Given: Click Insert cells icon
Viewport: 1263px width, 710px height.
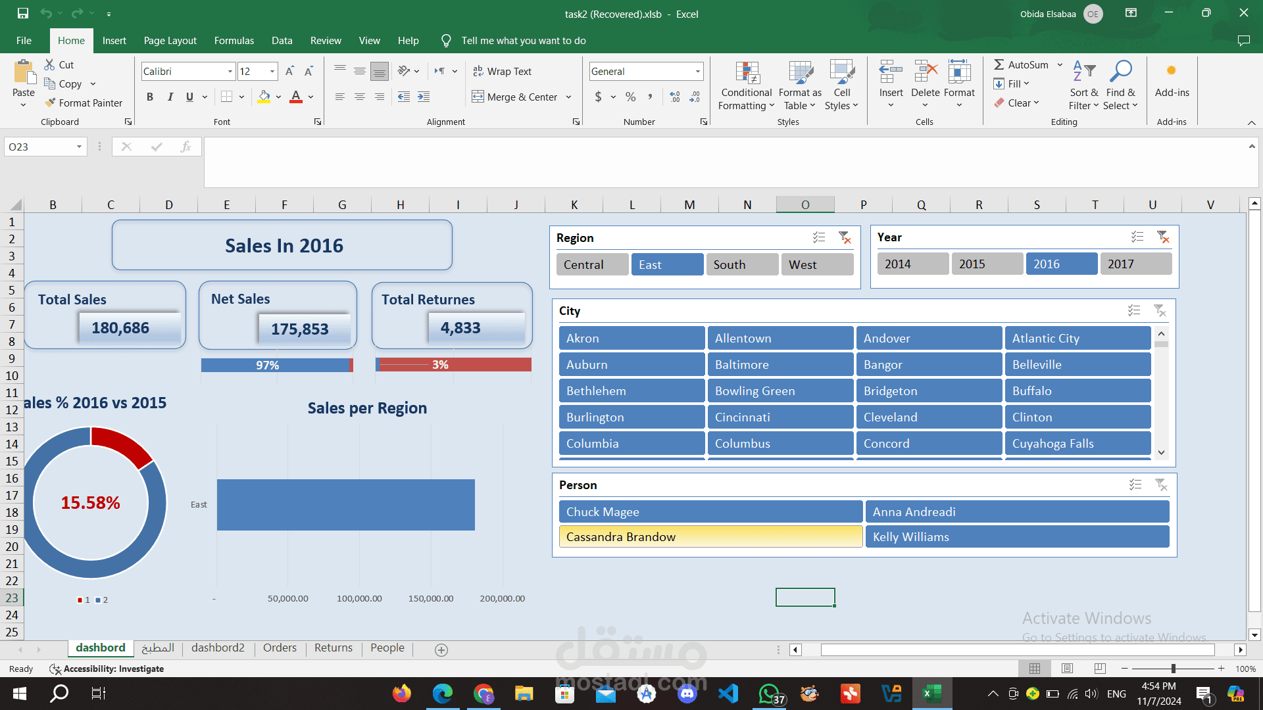Looking at the screenshot, I should 891,72.
